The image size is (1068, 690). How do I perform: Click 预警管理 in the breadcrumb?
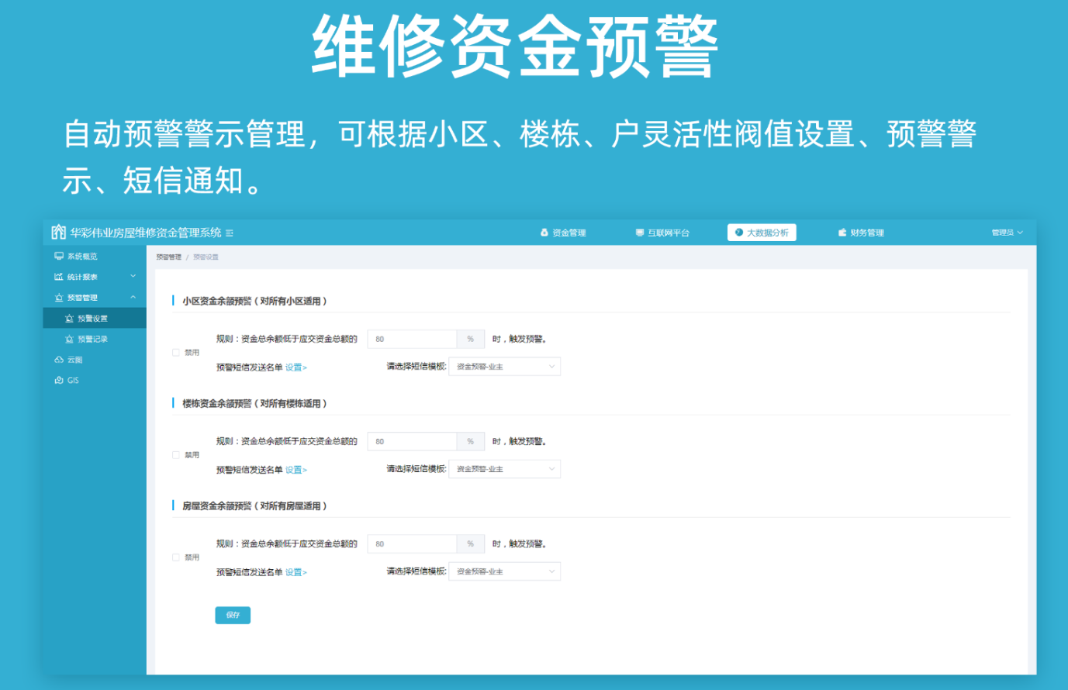pyautogui.click(x=168, y=257)
